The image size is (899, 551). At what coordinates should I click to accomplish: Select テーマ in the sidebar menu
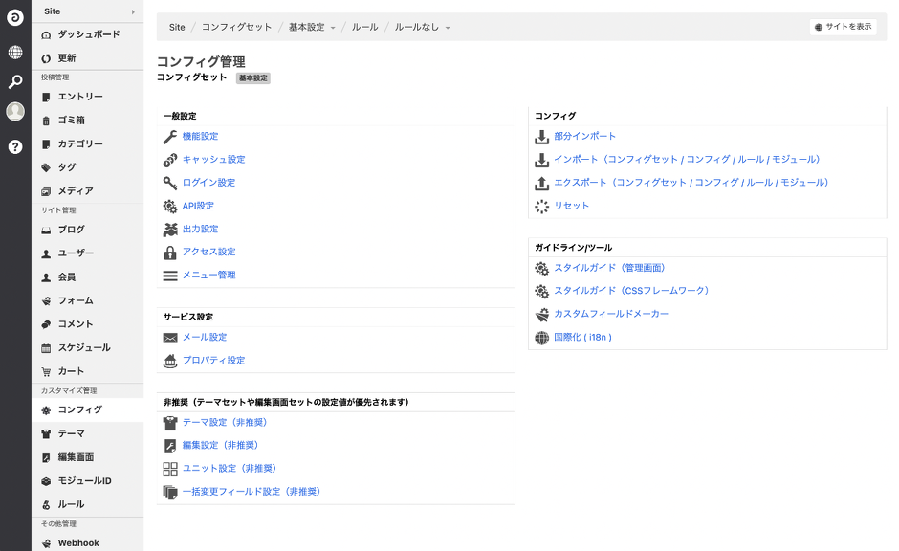(x=71, y=433)
